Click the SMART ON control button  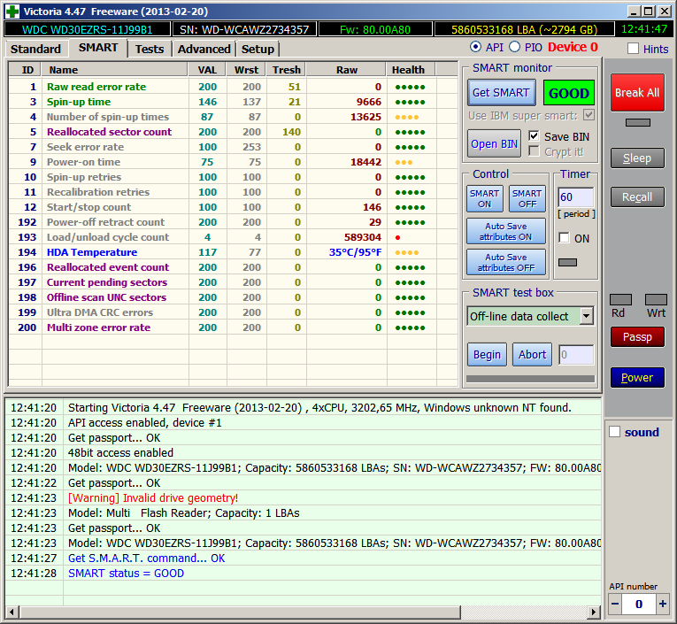[484, 199]
